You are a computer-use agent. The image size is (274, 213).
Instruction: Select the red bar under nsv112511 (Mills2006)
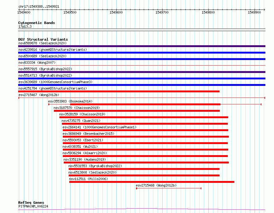click(x=152, y=182)
